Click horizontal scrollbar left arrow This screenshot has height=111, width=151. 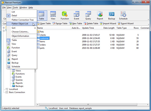[37, 104]
